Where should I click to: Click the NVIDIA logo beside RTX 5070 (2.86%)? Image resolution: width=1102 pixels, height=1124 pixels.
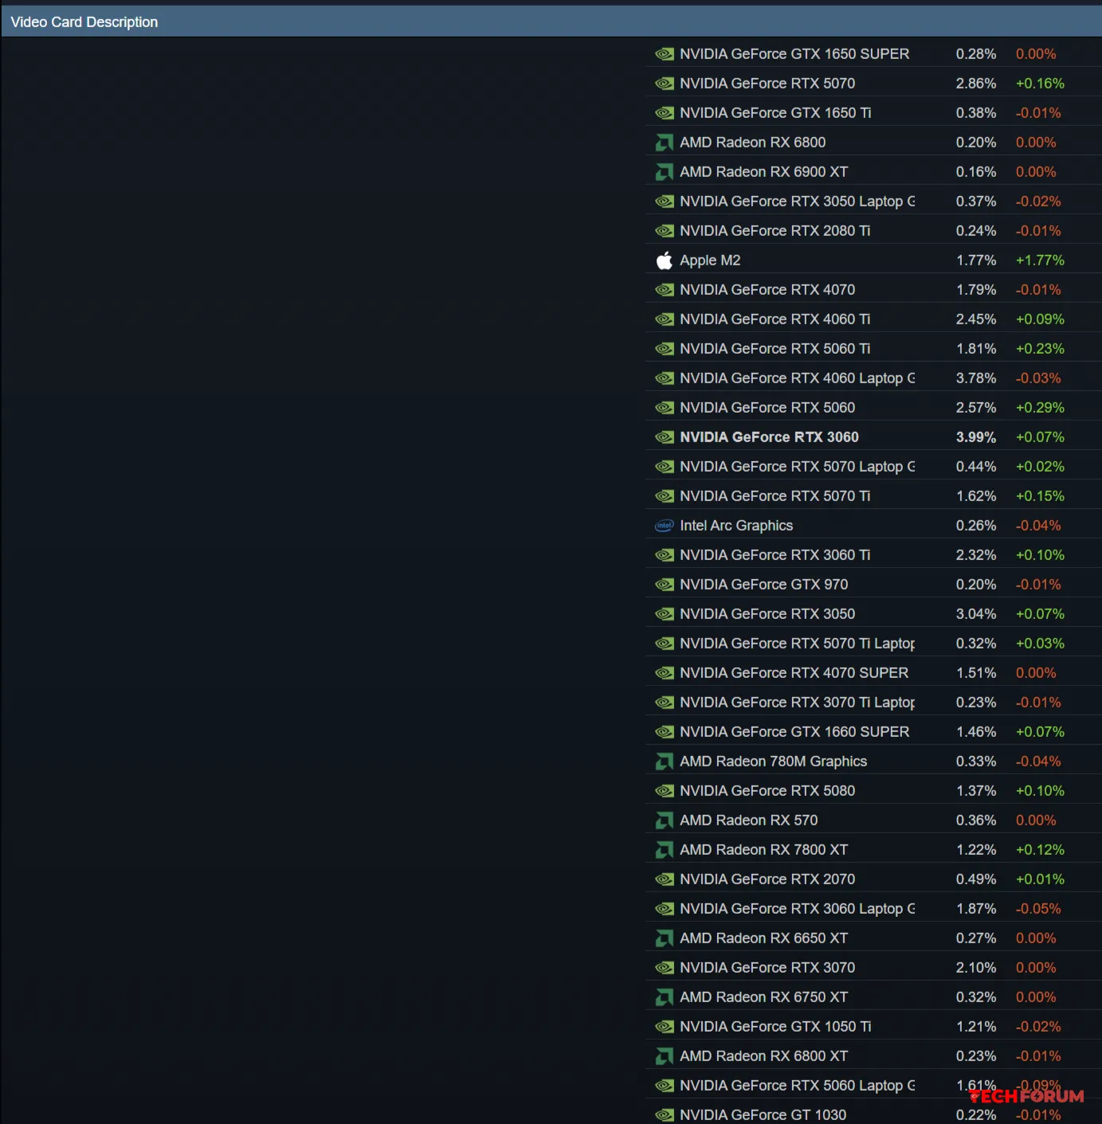click(664, 84)
